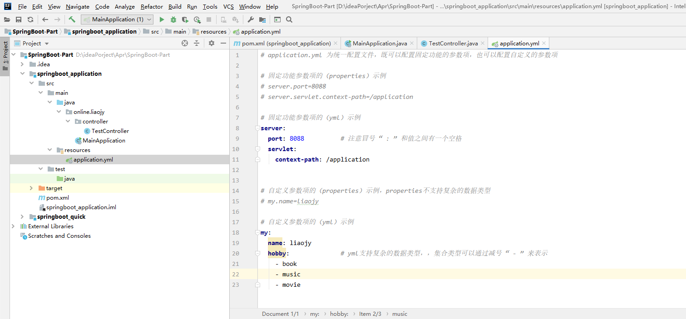Close the application.yml tab
Screen dimensions: 686x319
[544, 44]
